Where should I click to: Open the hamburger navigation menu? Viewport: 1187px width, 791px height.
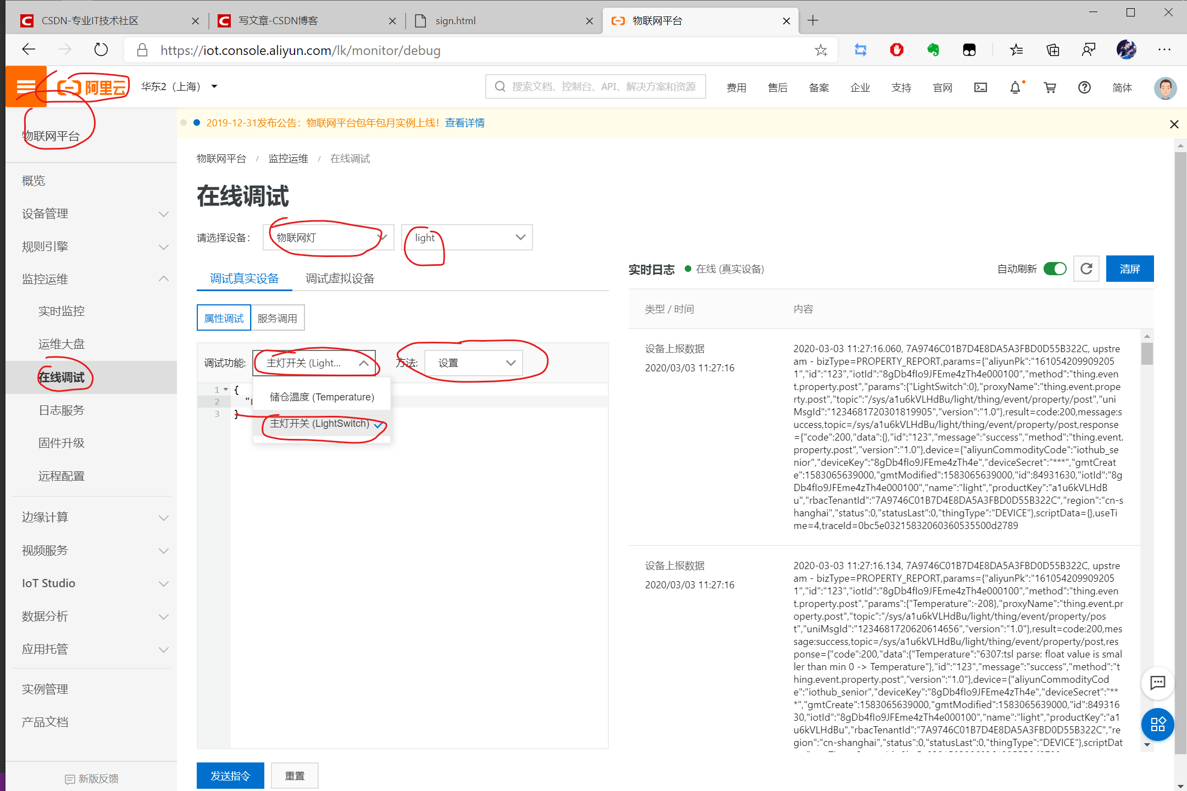click(x=26, y=87)
